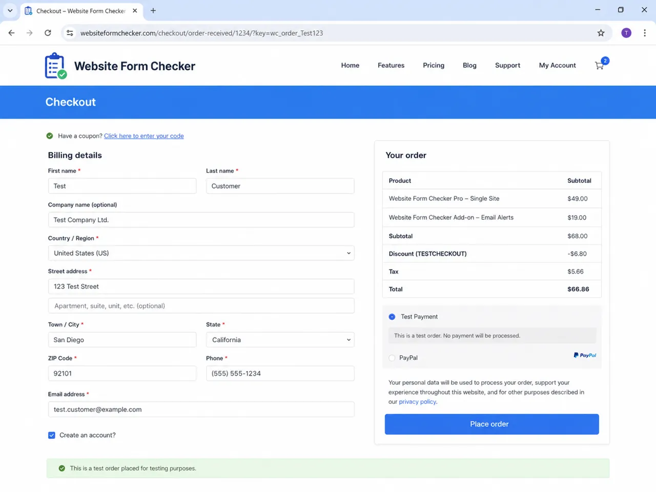Viewport: 656px width, 492px height.
Task: Expand the State dropdown showing California
Action: (280, 340)
